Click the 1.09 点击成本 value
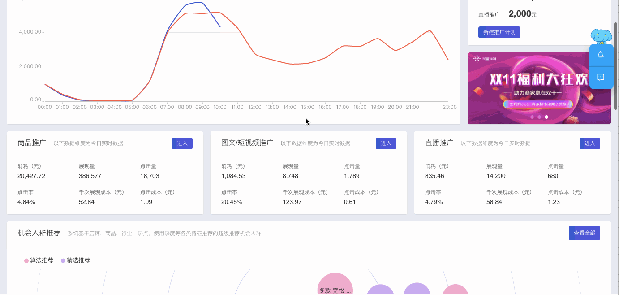This screenshot has height=295, width=619. pyautogui.click(x=146, y=202)
